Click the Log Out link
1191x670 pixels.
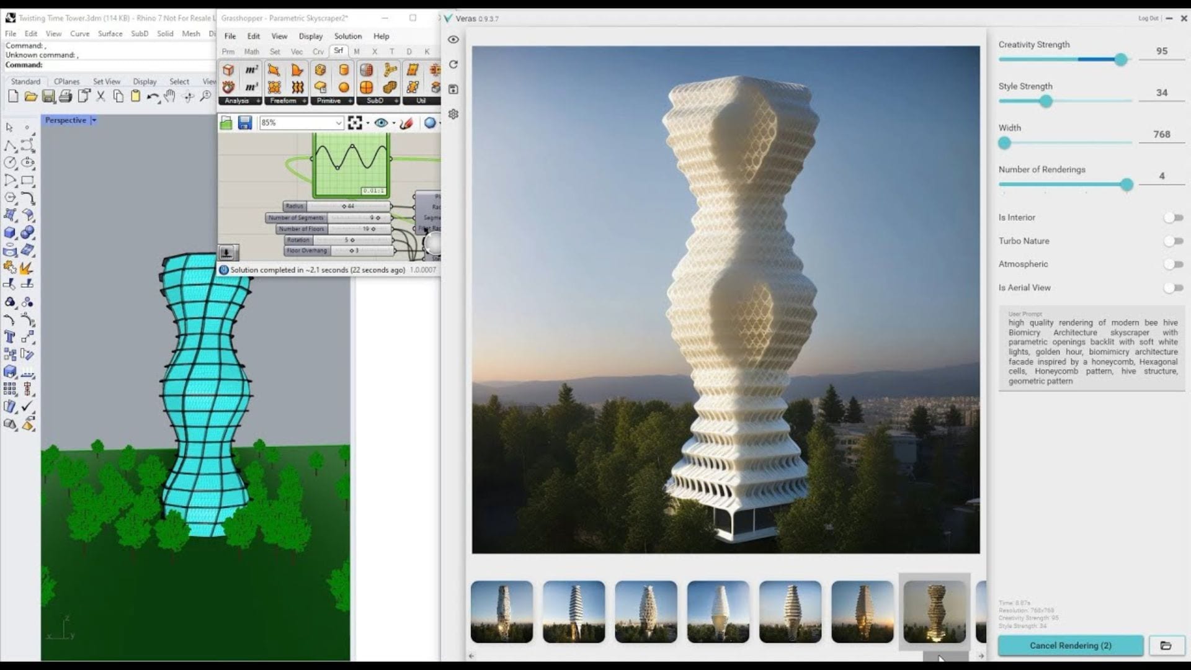click(x=1148, y=18)
